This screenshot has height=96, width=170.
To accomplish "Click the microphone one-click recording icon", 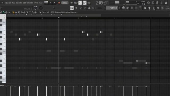I will 157,3.
